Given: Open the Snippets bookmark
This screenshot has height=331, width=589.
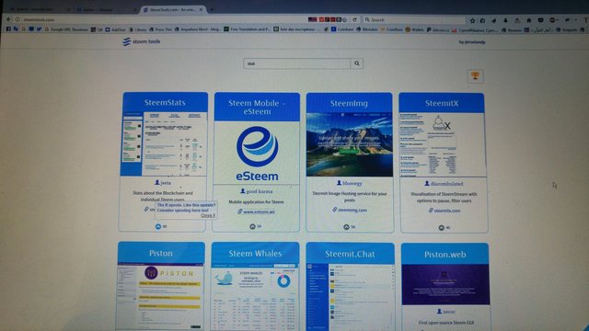Looking at the screenshot, I should tap(567, 29).
